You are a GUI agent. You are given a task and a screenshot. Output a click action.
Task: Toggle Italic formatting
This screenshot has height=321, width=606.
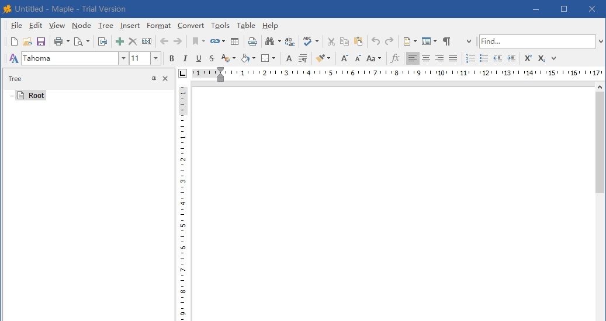point(185,58)
